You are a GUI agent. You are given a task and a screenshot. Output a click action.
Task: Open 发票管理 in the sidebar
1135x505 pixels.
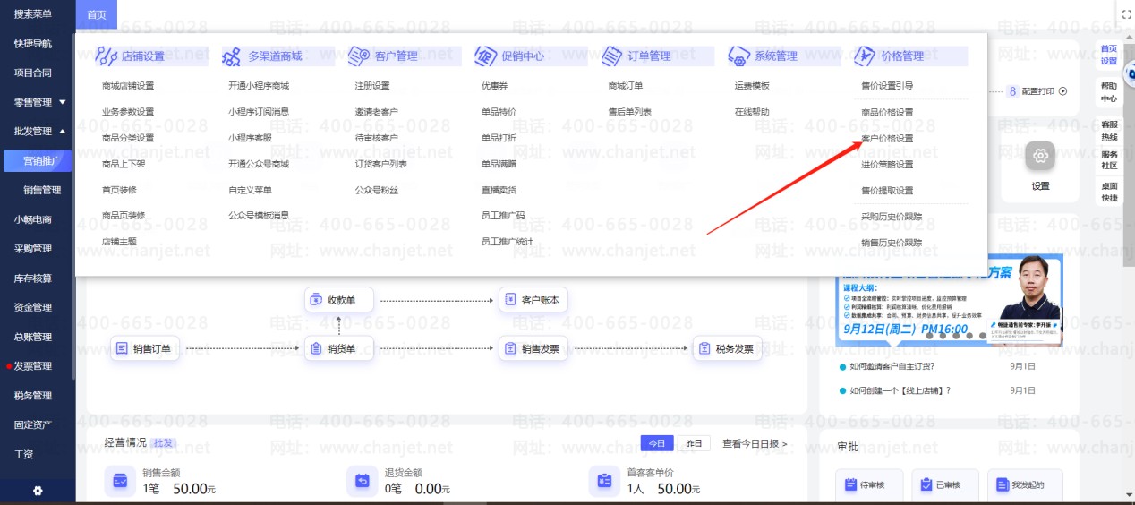pyautogui.click(x=33, y=365)
